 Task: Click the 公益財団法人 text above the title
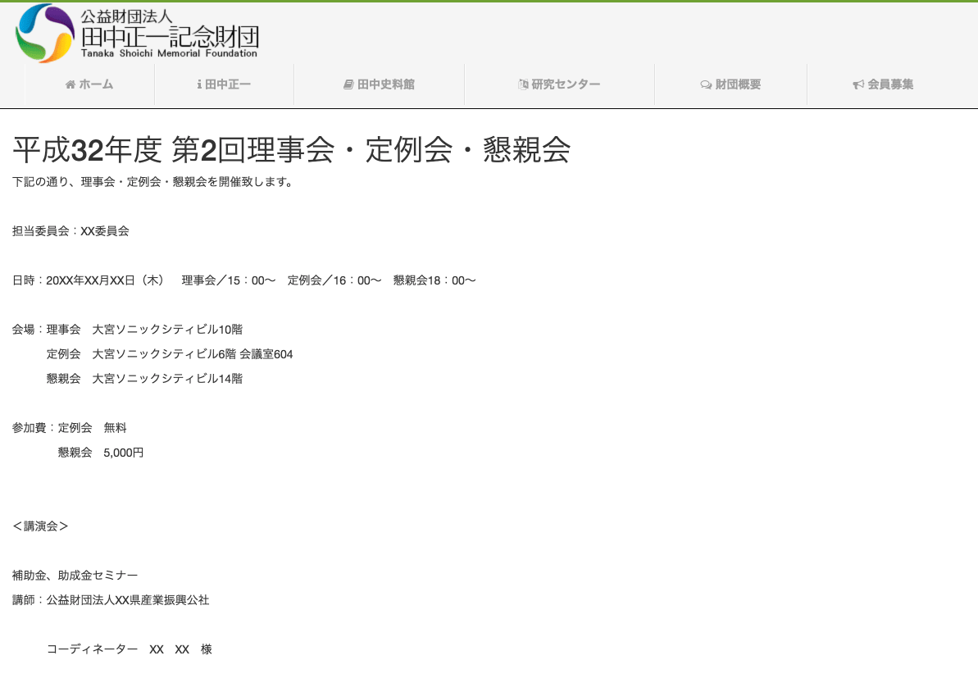[126, 17]
